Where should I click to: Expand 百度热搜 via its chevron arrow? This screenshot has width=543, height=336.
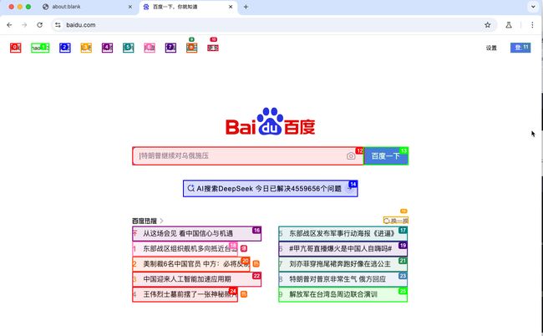pos(162,221)
